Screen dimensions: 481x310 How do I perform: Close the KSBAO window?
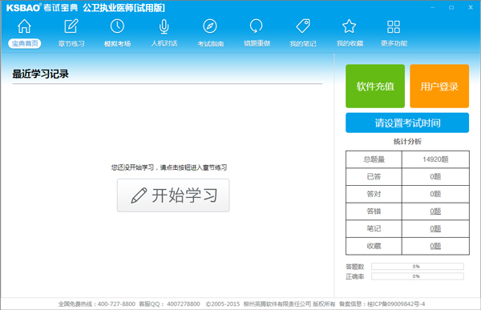pos(471,7)
